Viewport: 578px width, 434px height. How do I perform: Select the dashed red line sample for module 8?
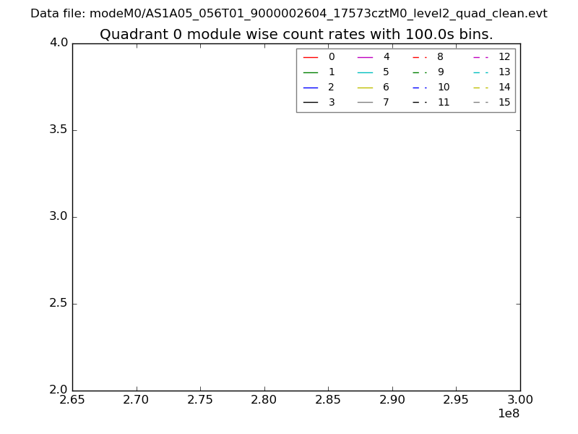click(419, 56)
